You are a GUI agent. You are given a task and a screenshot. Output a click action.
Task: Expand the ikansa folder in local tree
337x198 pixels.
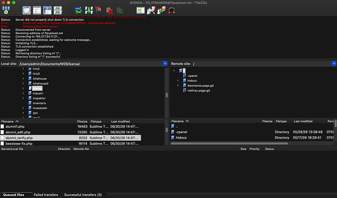click(23, 88)
